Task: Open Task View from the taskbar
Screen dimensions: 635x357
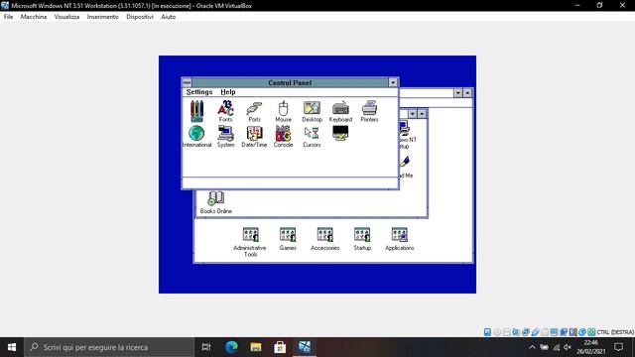Action: [206, 347]
